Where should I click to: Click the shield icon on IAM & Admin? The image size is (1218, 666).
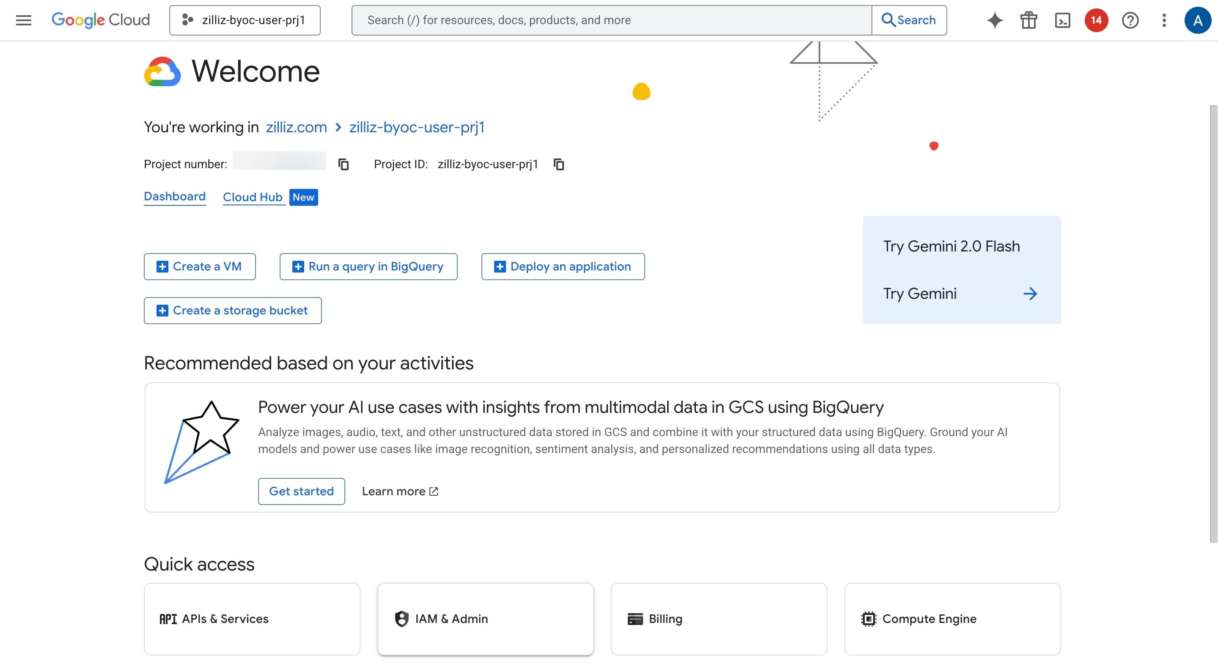point(401,619)
